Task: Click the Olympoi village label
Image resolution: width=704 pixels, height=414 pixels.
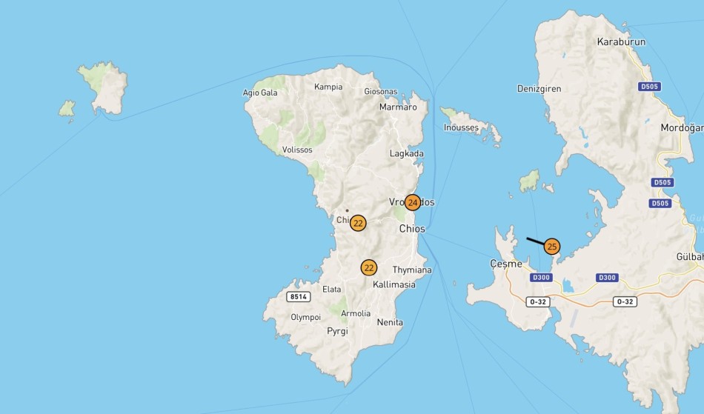Action: click(x=305, y=317)
